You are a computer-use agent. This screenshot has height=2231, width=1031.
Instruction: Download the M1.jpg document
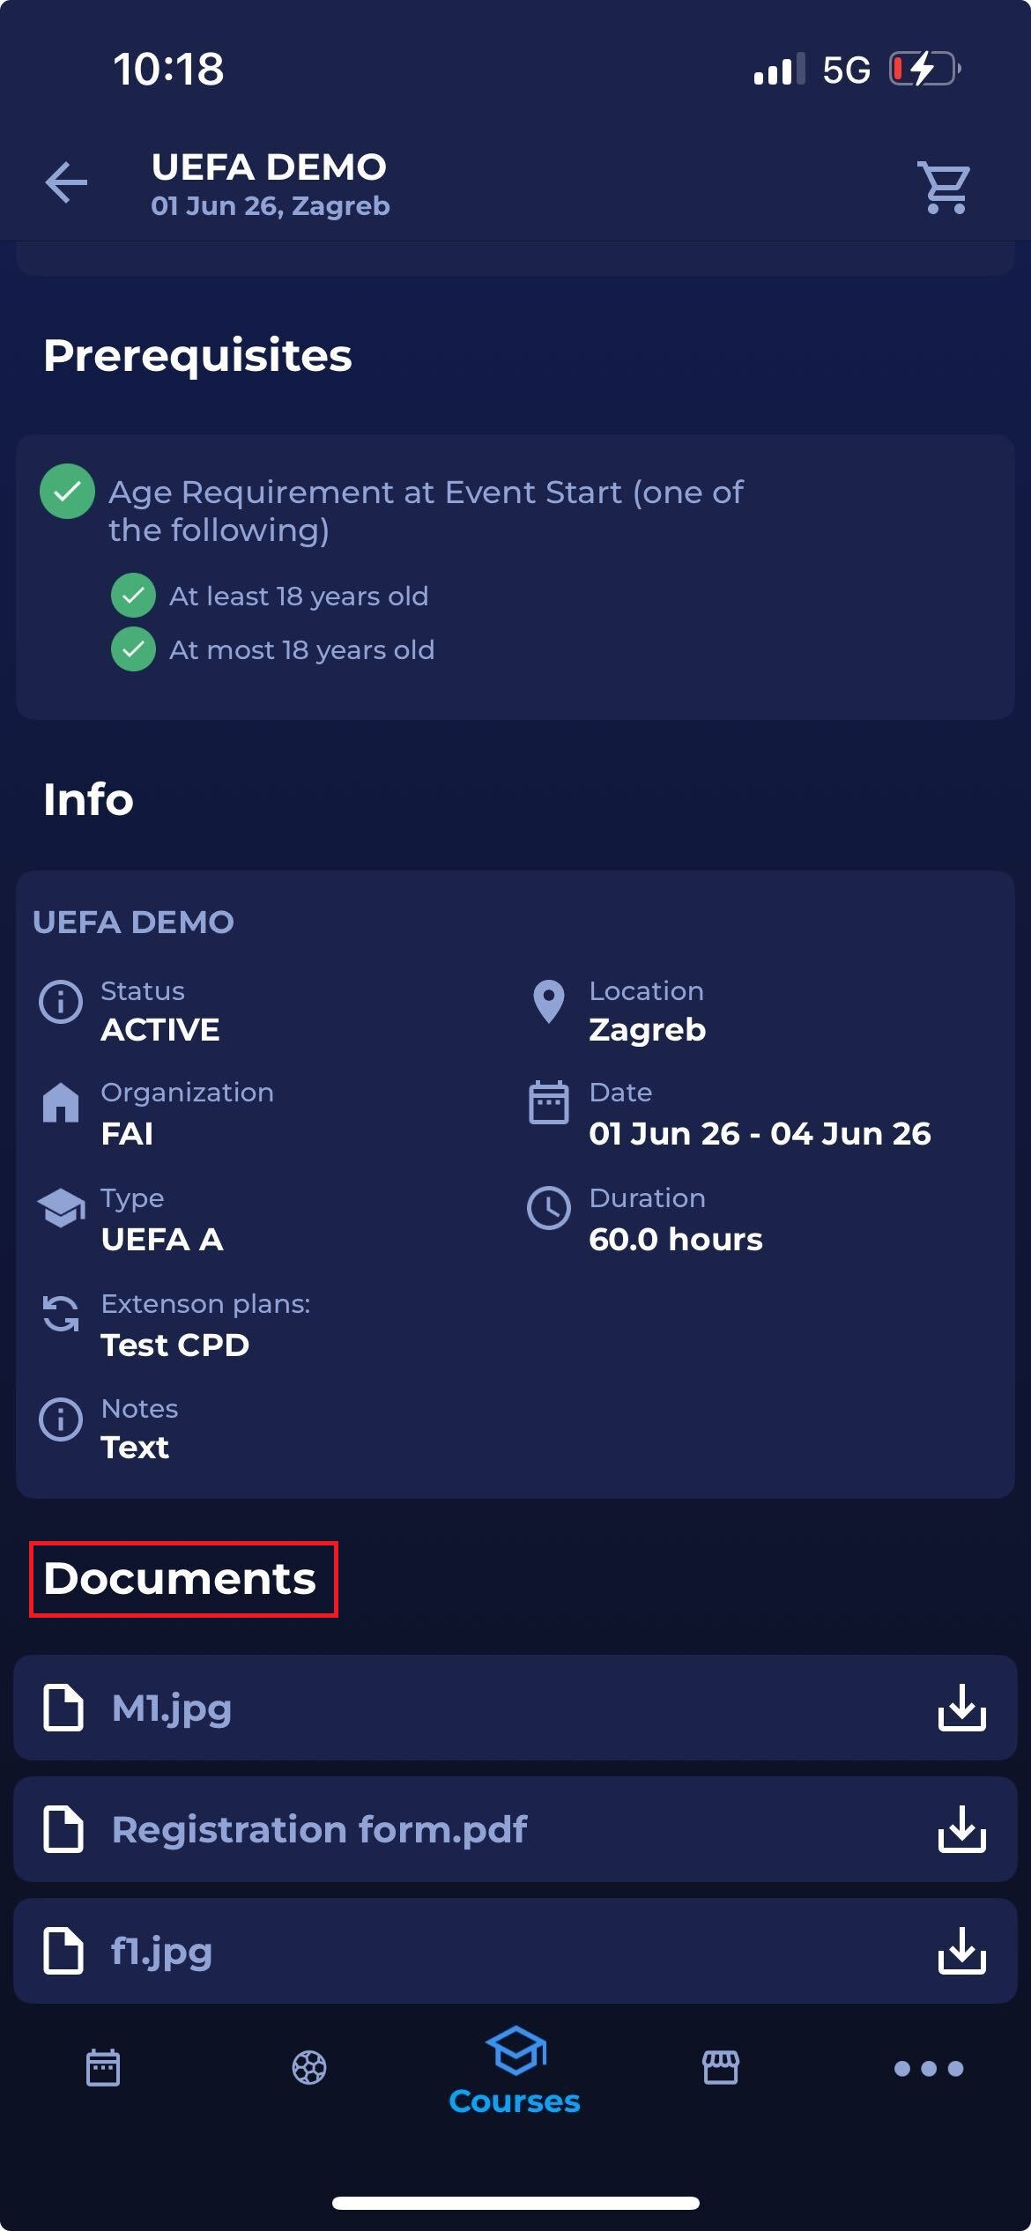[961, 1708]
